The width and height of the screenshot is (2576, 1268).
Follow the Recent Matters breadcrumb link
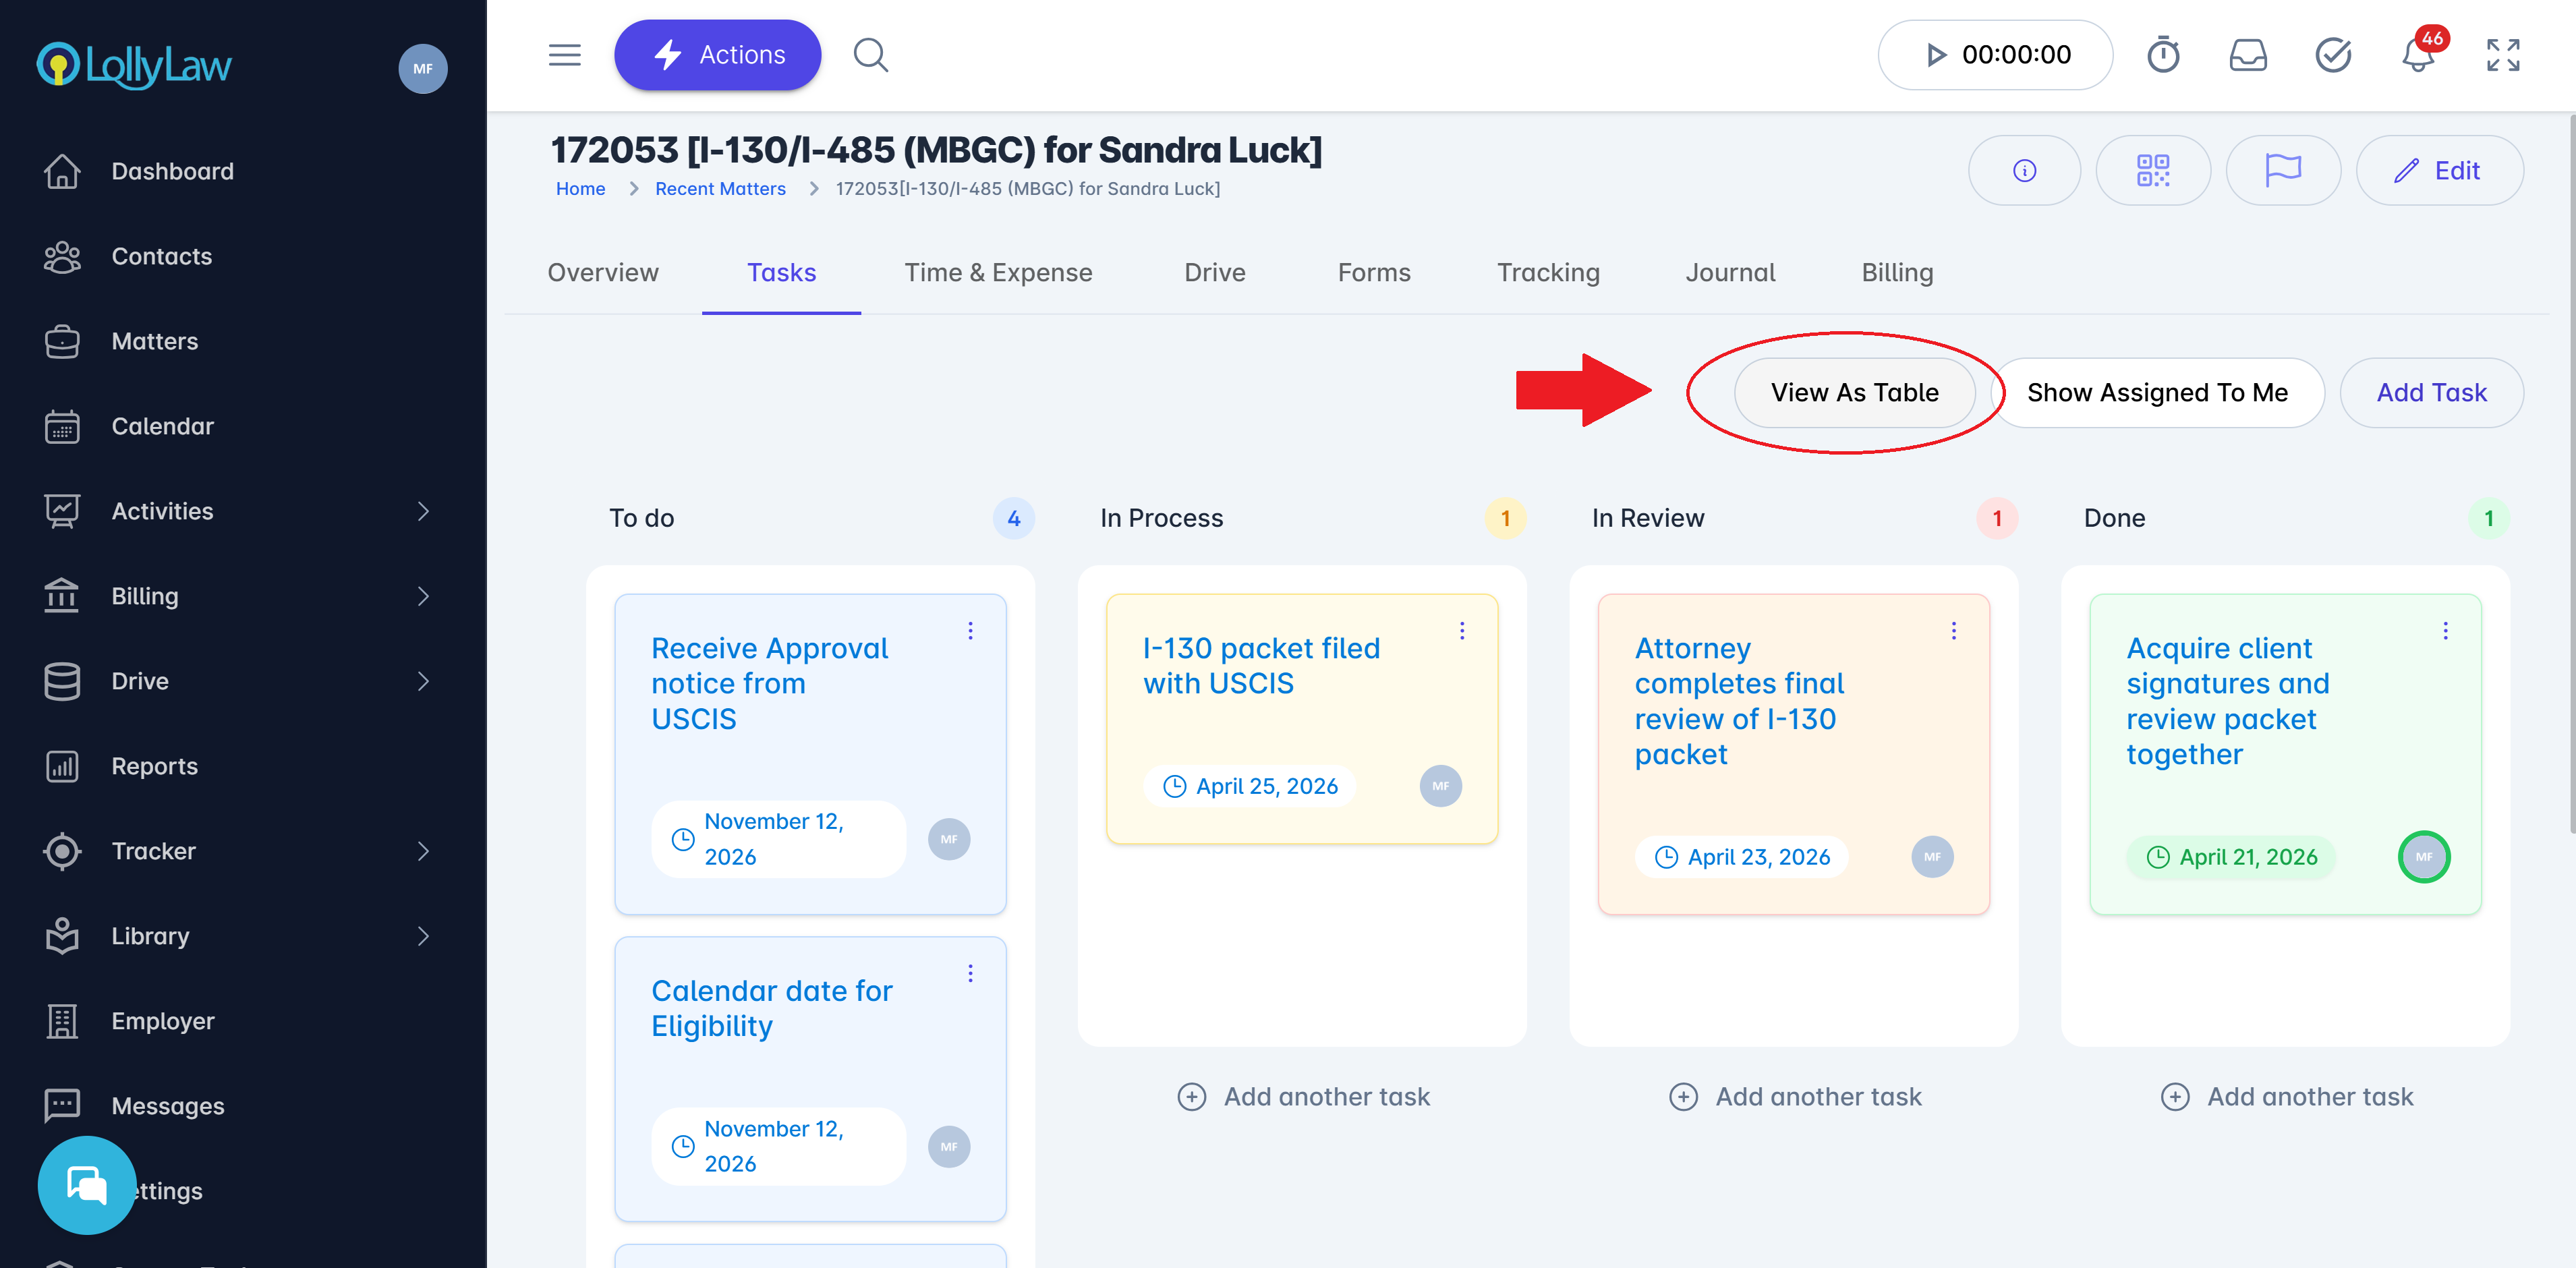(720, 189)
